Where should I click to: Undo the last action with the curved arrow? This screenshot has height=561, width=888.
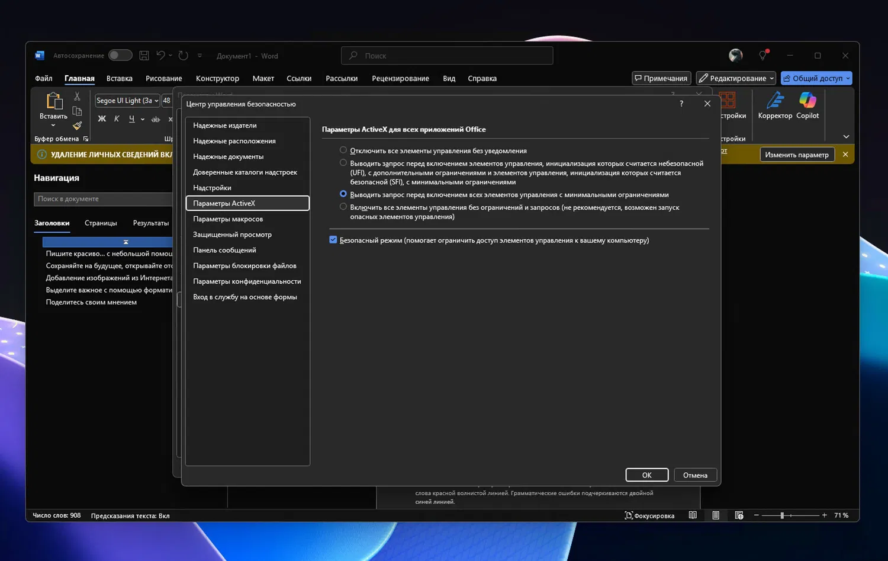pos(160,55)
